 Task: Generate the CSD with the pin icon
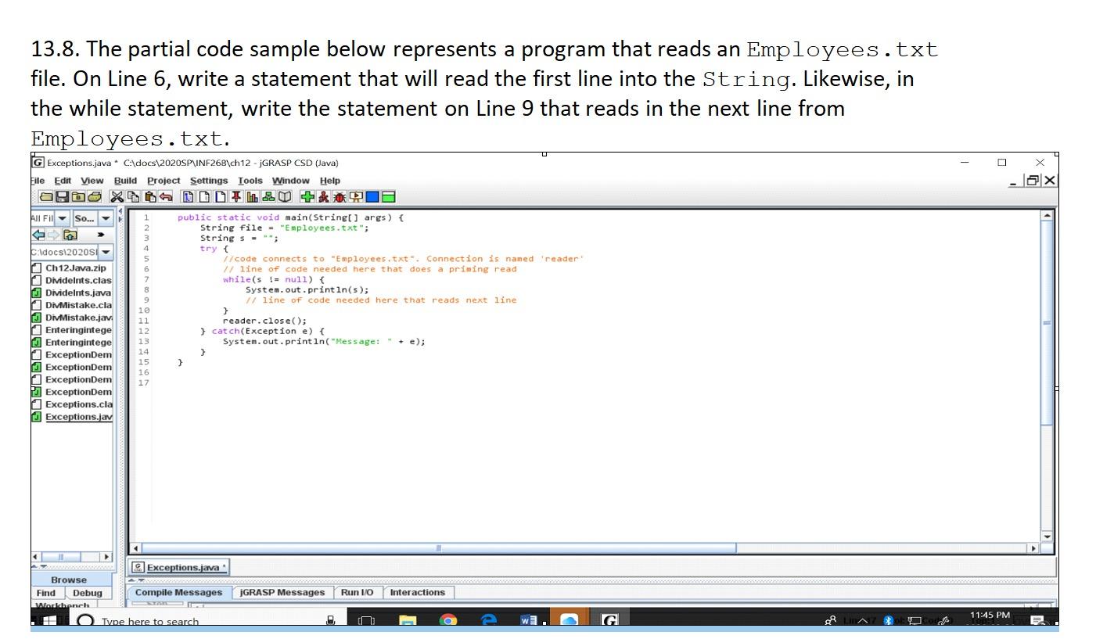tap(235, 196)
